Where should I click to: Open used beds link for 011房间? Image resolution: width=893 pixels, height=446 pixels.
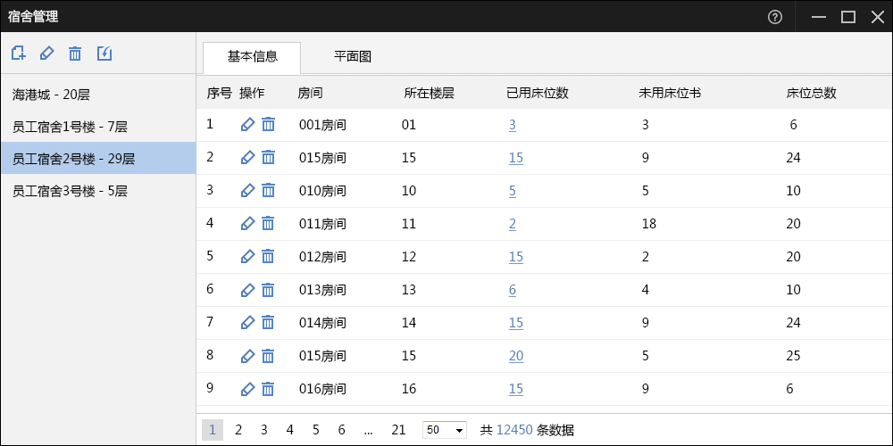[513, 224]
